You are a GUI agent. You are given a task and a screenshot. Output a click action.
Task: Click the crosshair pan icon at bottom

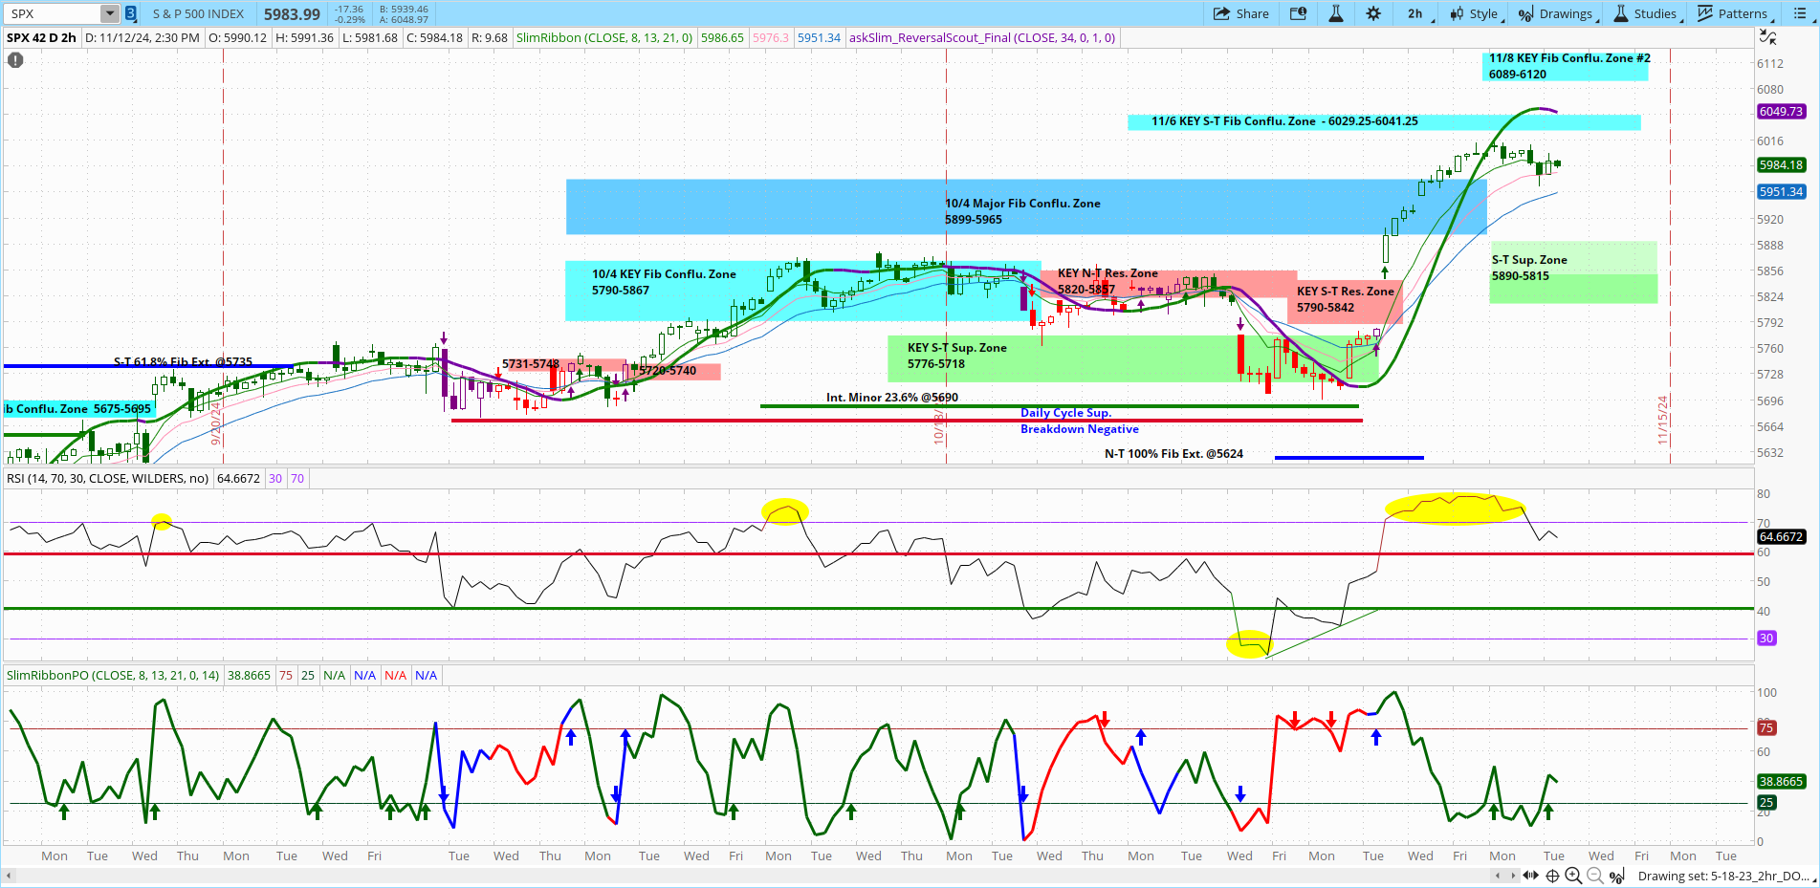1552,876
